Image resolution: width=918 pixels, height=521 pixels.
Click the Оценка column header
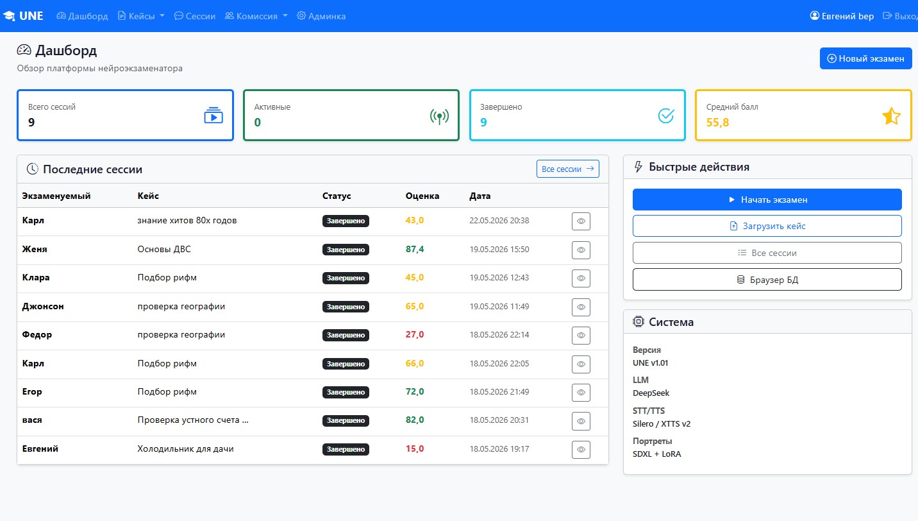click(x=422, y=196)
